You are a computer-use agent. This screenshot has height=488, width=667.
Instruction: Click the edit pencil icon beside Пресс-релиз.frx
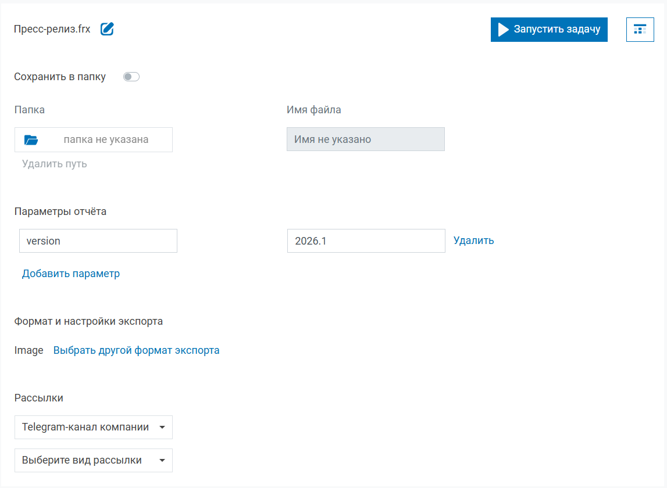pos(107,29)
